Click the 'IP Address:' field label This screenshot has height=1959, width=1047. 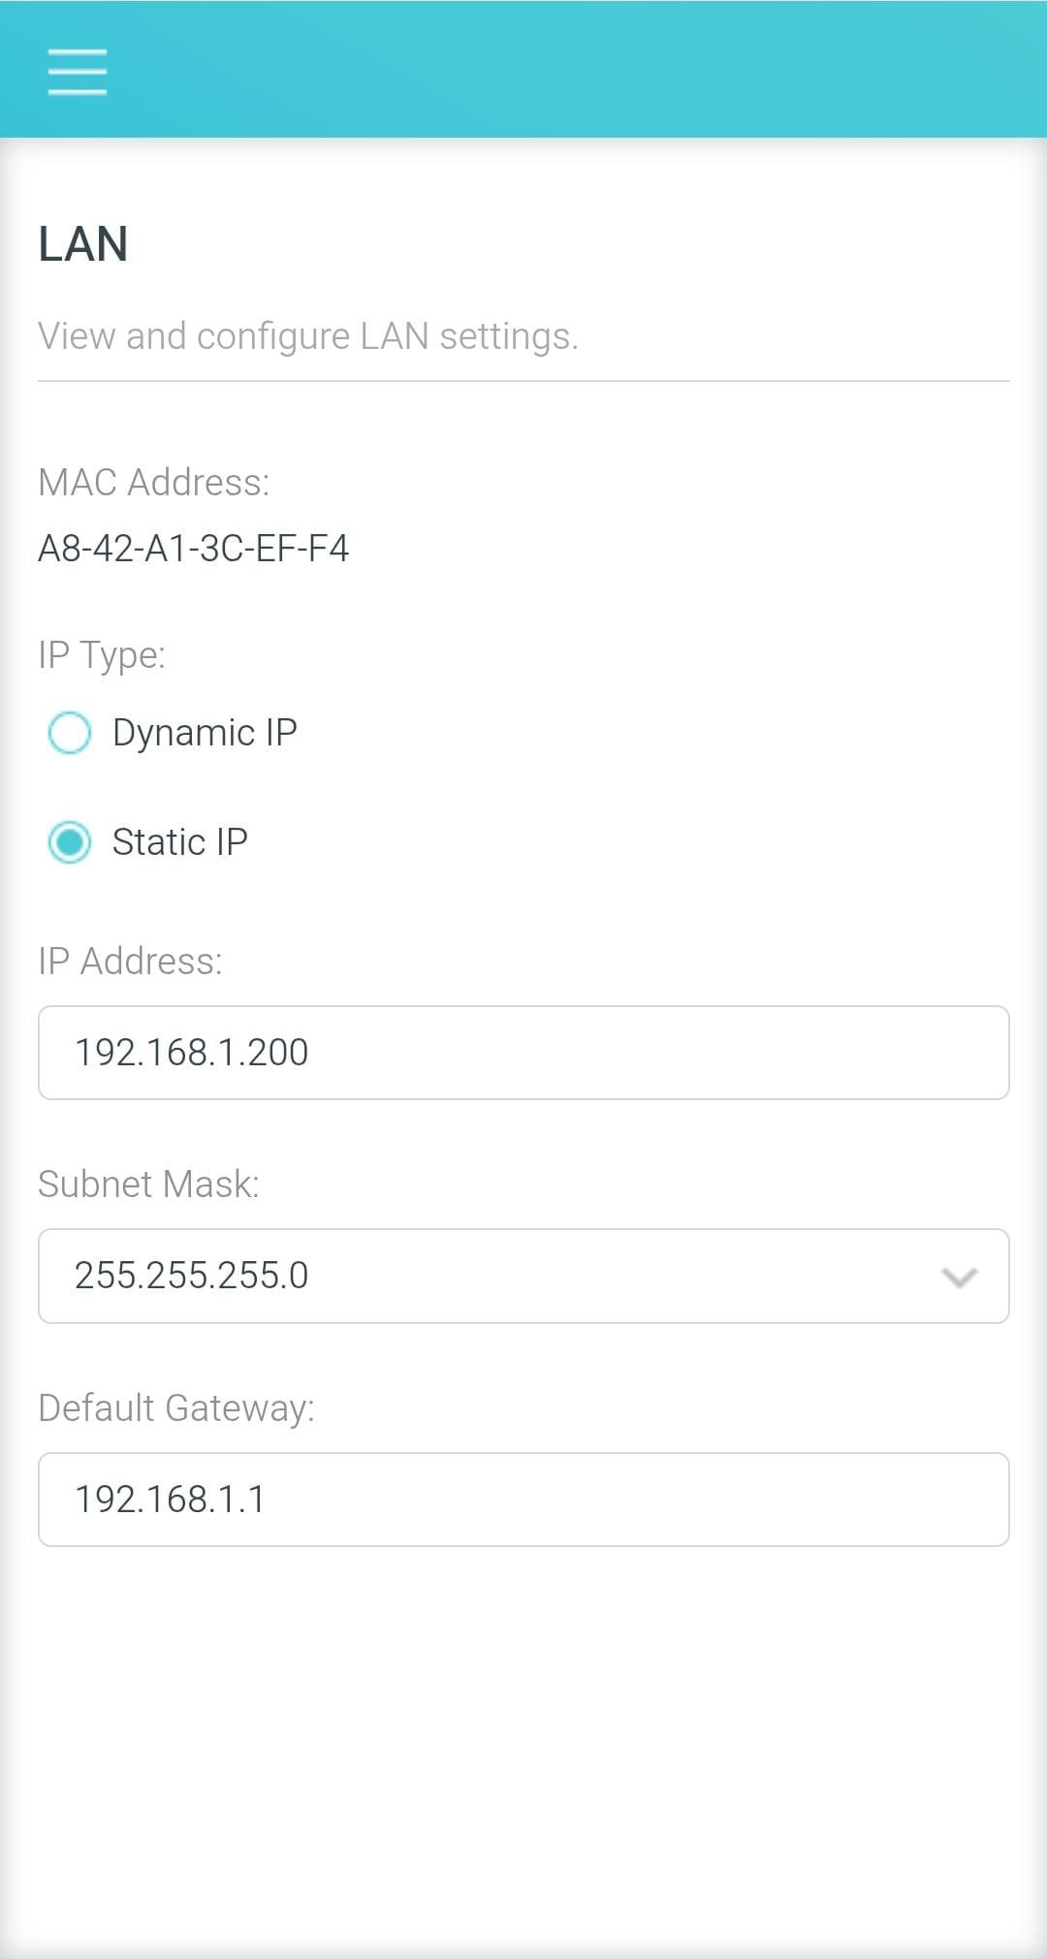click(x=130, y=962)
